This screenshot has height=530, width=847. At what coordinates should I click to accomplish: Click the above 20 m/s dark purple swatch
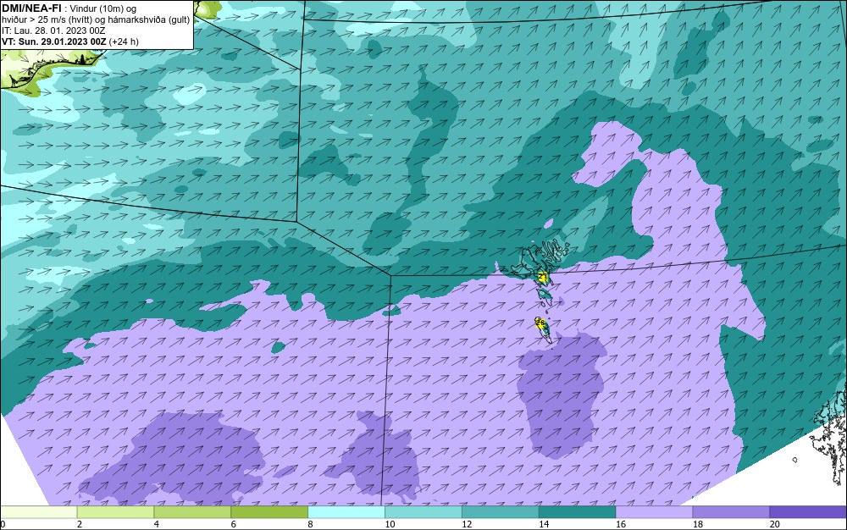tap(808, 512)
